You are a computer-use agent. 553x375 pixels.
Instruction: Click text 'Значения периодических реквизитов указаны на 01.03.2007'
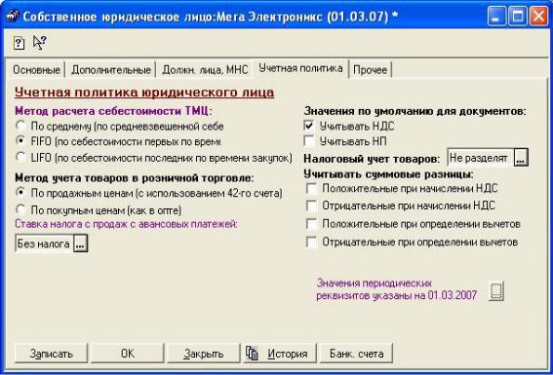396,289
